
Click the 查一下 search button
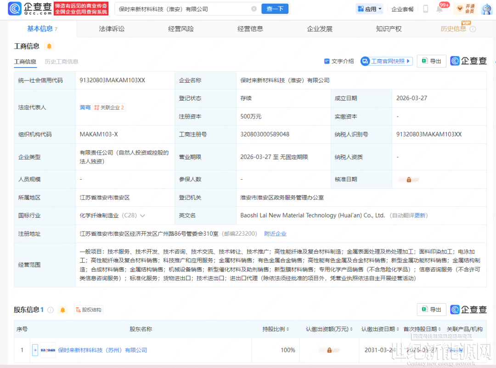click(275, 9)
